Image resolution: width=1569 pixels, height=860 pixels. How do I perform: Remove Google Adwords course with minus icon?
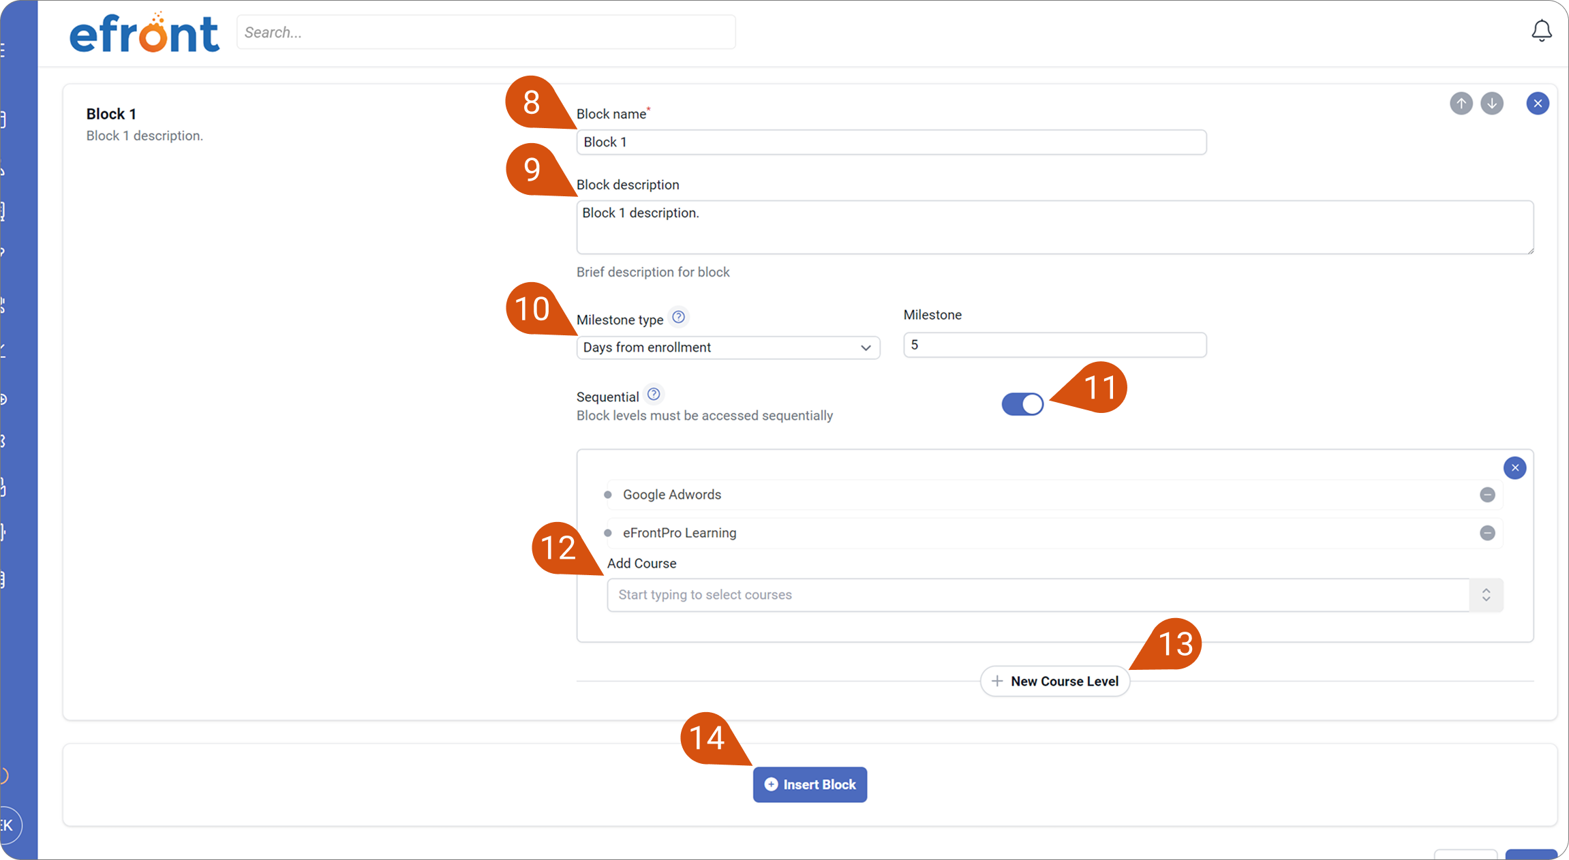(1487, 495)
